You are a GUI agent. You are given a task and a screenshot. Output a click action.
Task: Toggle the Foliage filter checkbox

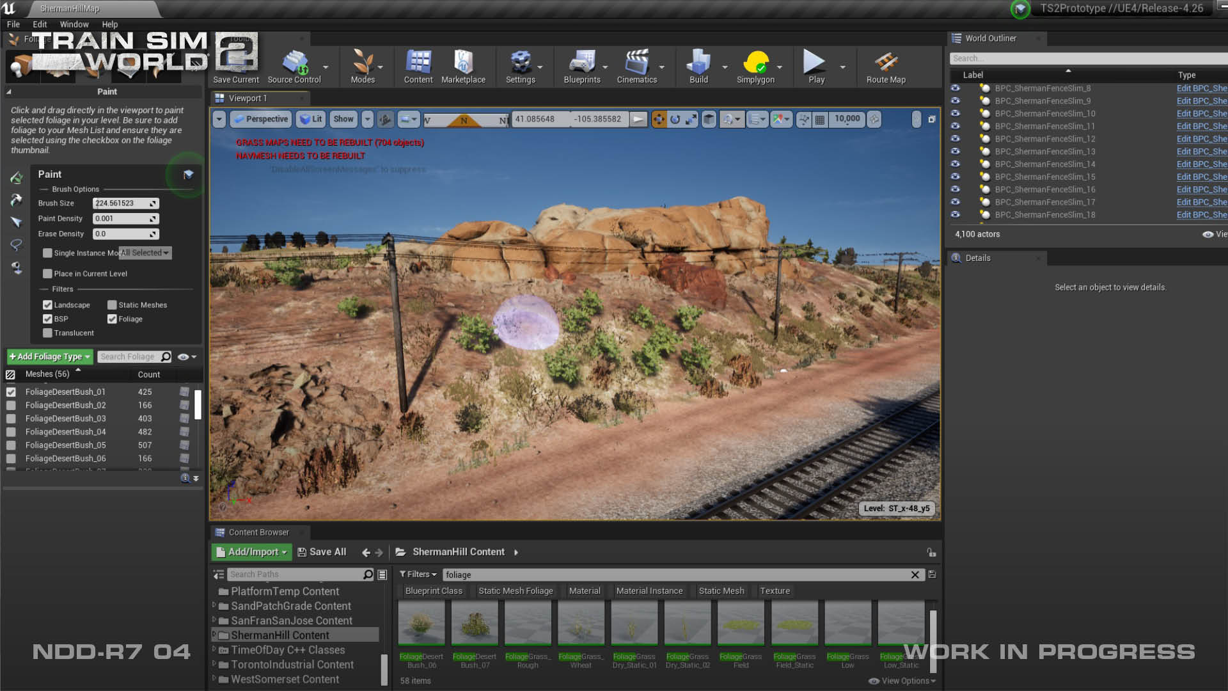(112, 318)
